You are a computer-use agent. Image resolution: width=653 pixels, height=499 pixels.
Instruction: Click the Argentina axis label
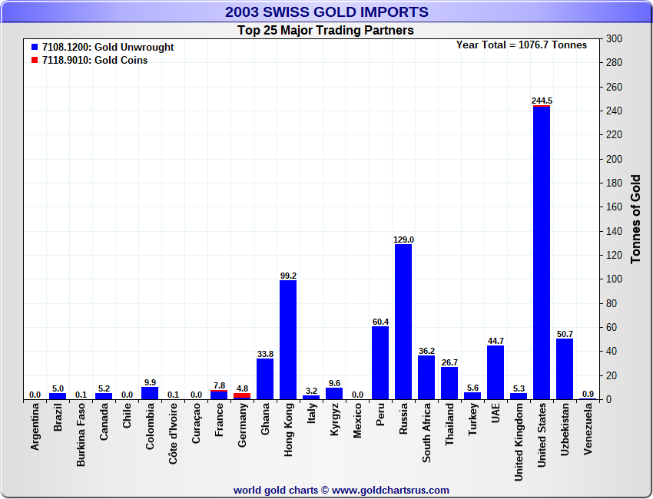[x=35, y=426]
